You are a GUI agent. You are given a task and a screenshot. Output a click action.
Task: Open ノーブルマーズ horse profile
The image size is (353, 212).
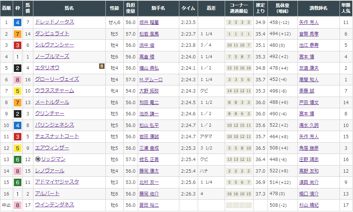coord(52,57)
